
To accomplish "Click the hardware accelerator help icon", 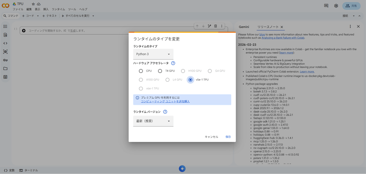I will pos(173,63).
